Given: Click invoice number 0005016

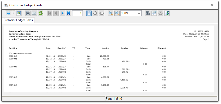Looking at the screenshot, I should tap(13, 85).
